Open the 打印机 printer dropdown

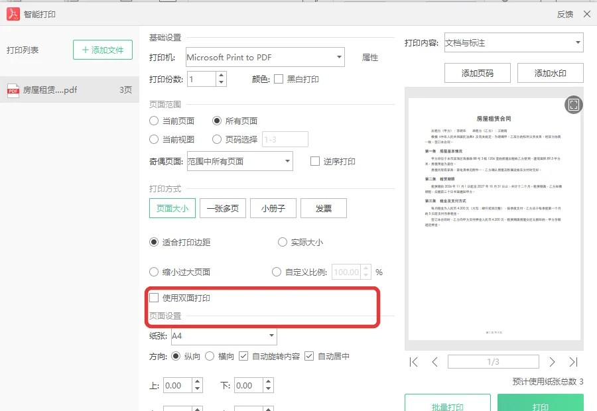(265, 57)
